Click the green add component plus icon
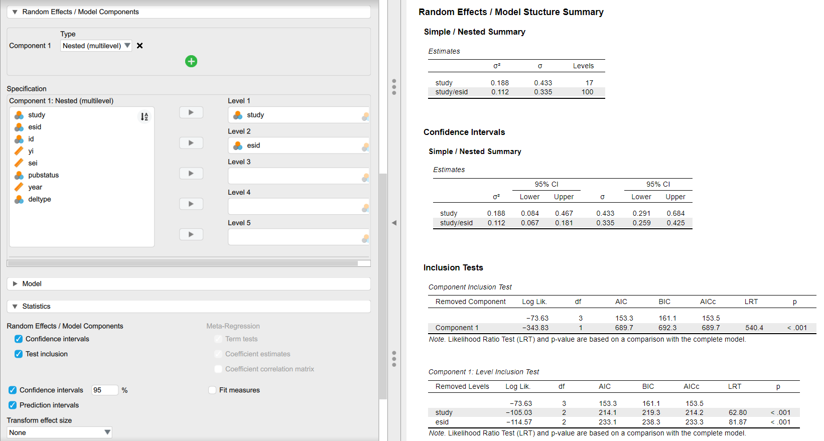 coord(191,61)
